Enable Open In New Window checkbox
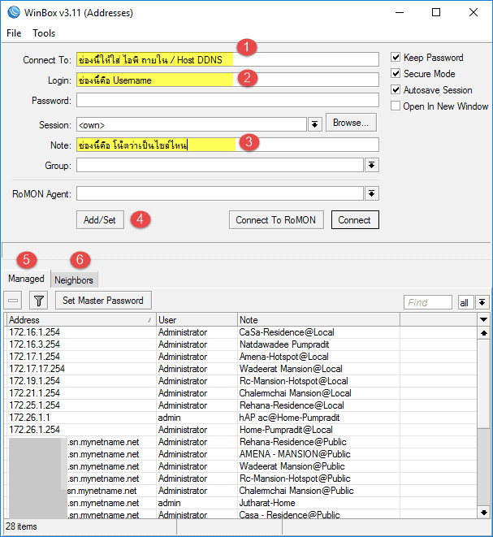 (x=396, y=106)
